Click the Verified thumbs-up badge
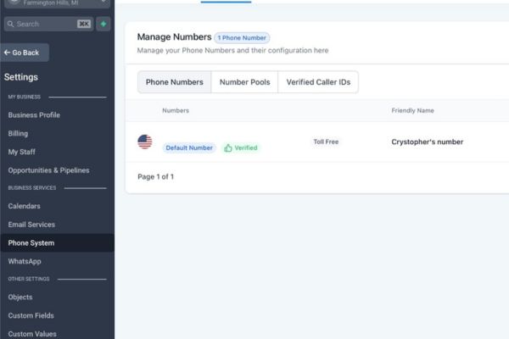 coord(241,148)
